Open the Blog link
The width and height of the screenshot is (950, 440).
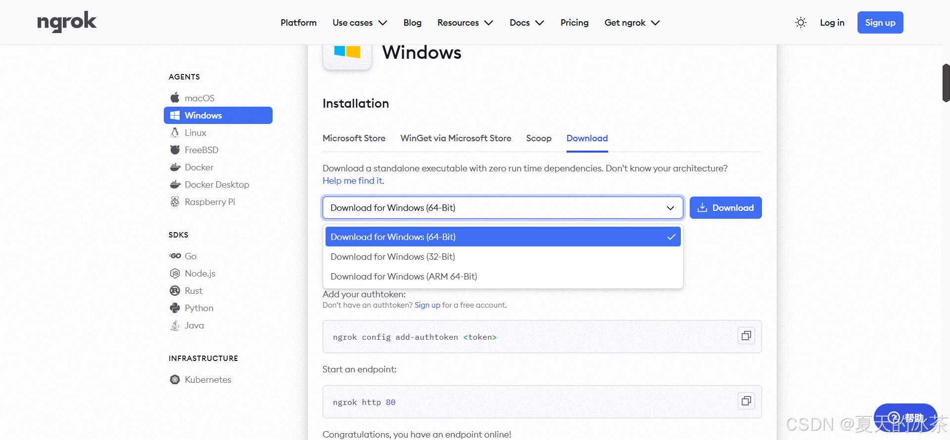click(412, 23)
